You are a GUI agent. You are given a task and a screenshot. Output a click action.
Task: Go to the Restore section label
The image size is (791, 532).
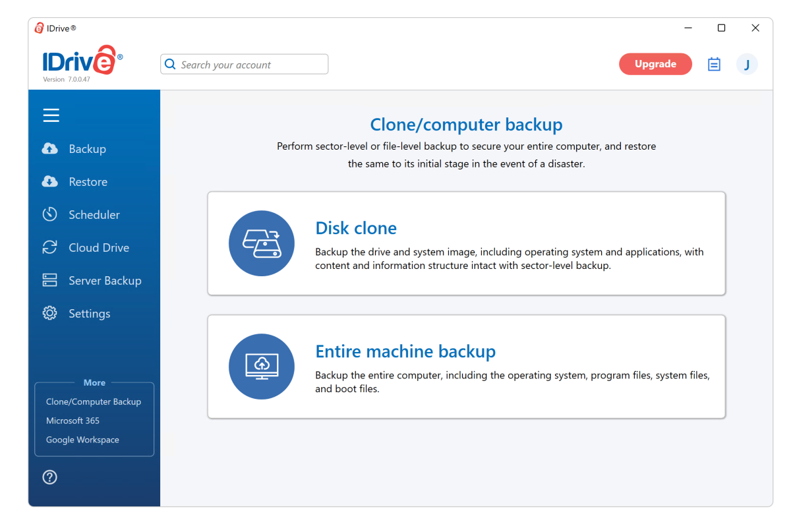[88, 182]
